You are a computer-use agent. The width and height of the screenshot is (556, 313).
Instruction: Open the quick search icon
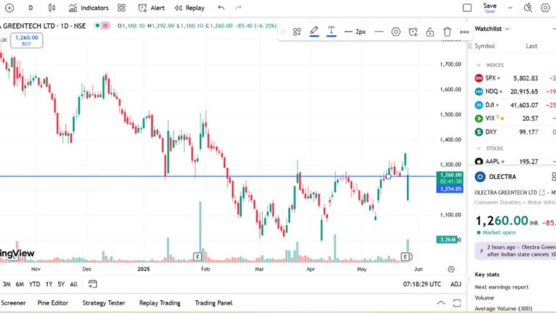(528, 8)
